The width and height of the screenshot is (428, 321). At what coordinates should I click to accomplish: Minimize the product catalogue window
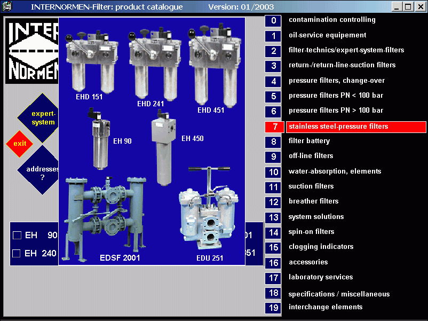(397, 7)
